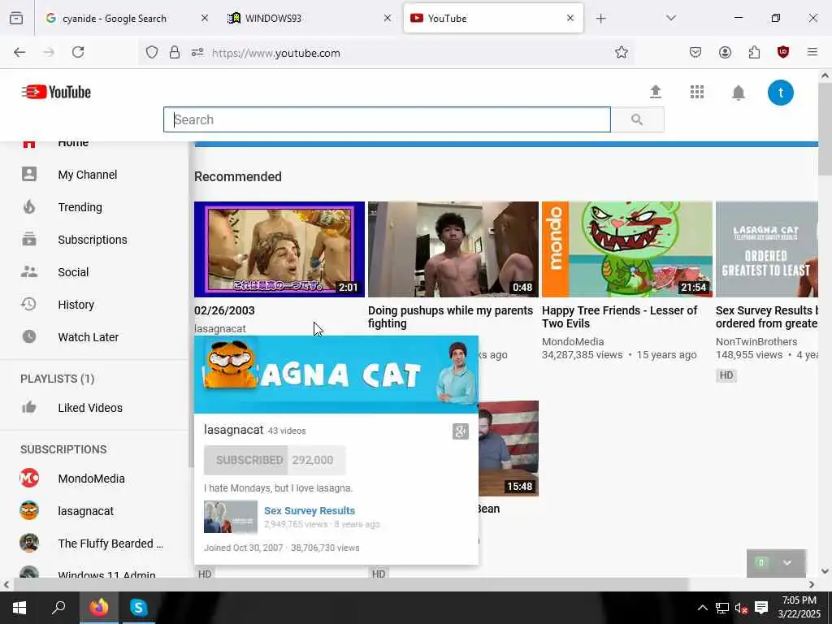Open the 02/26/2003 video thumbnail
832x624 pixels.
tap(279, 249)
